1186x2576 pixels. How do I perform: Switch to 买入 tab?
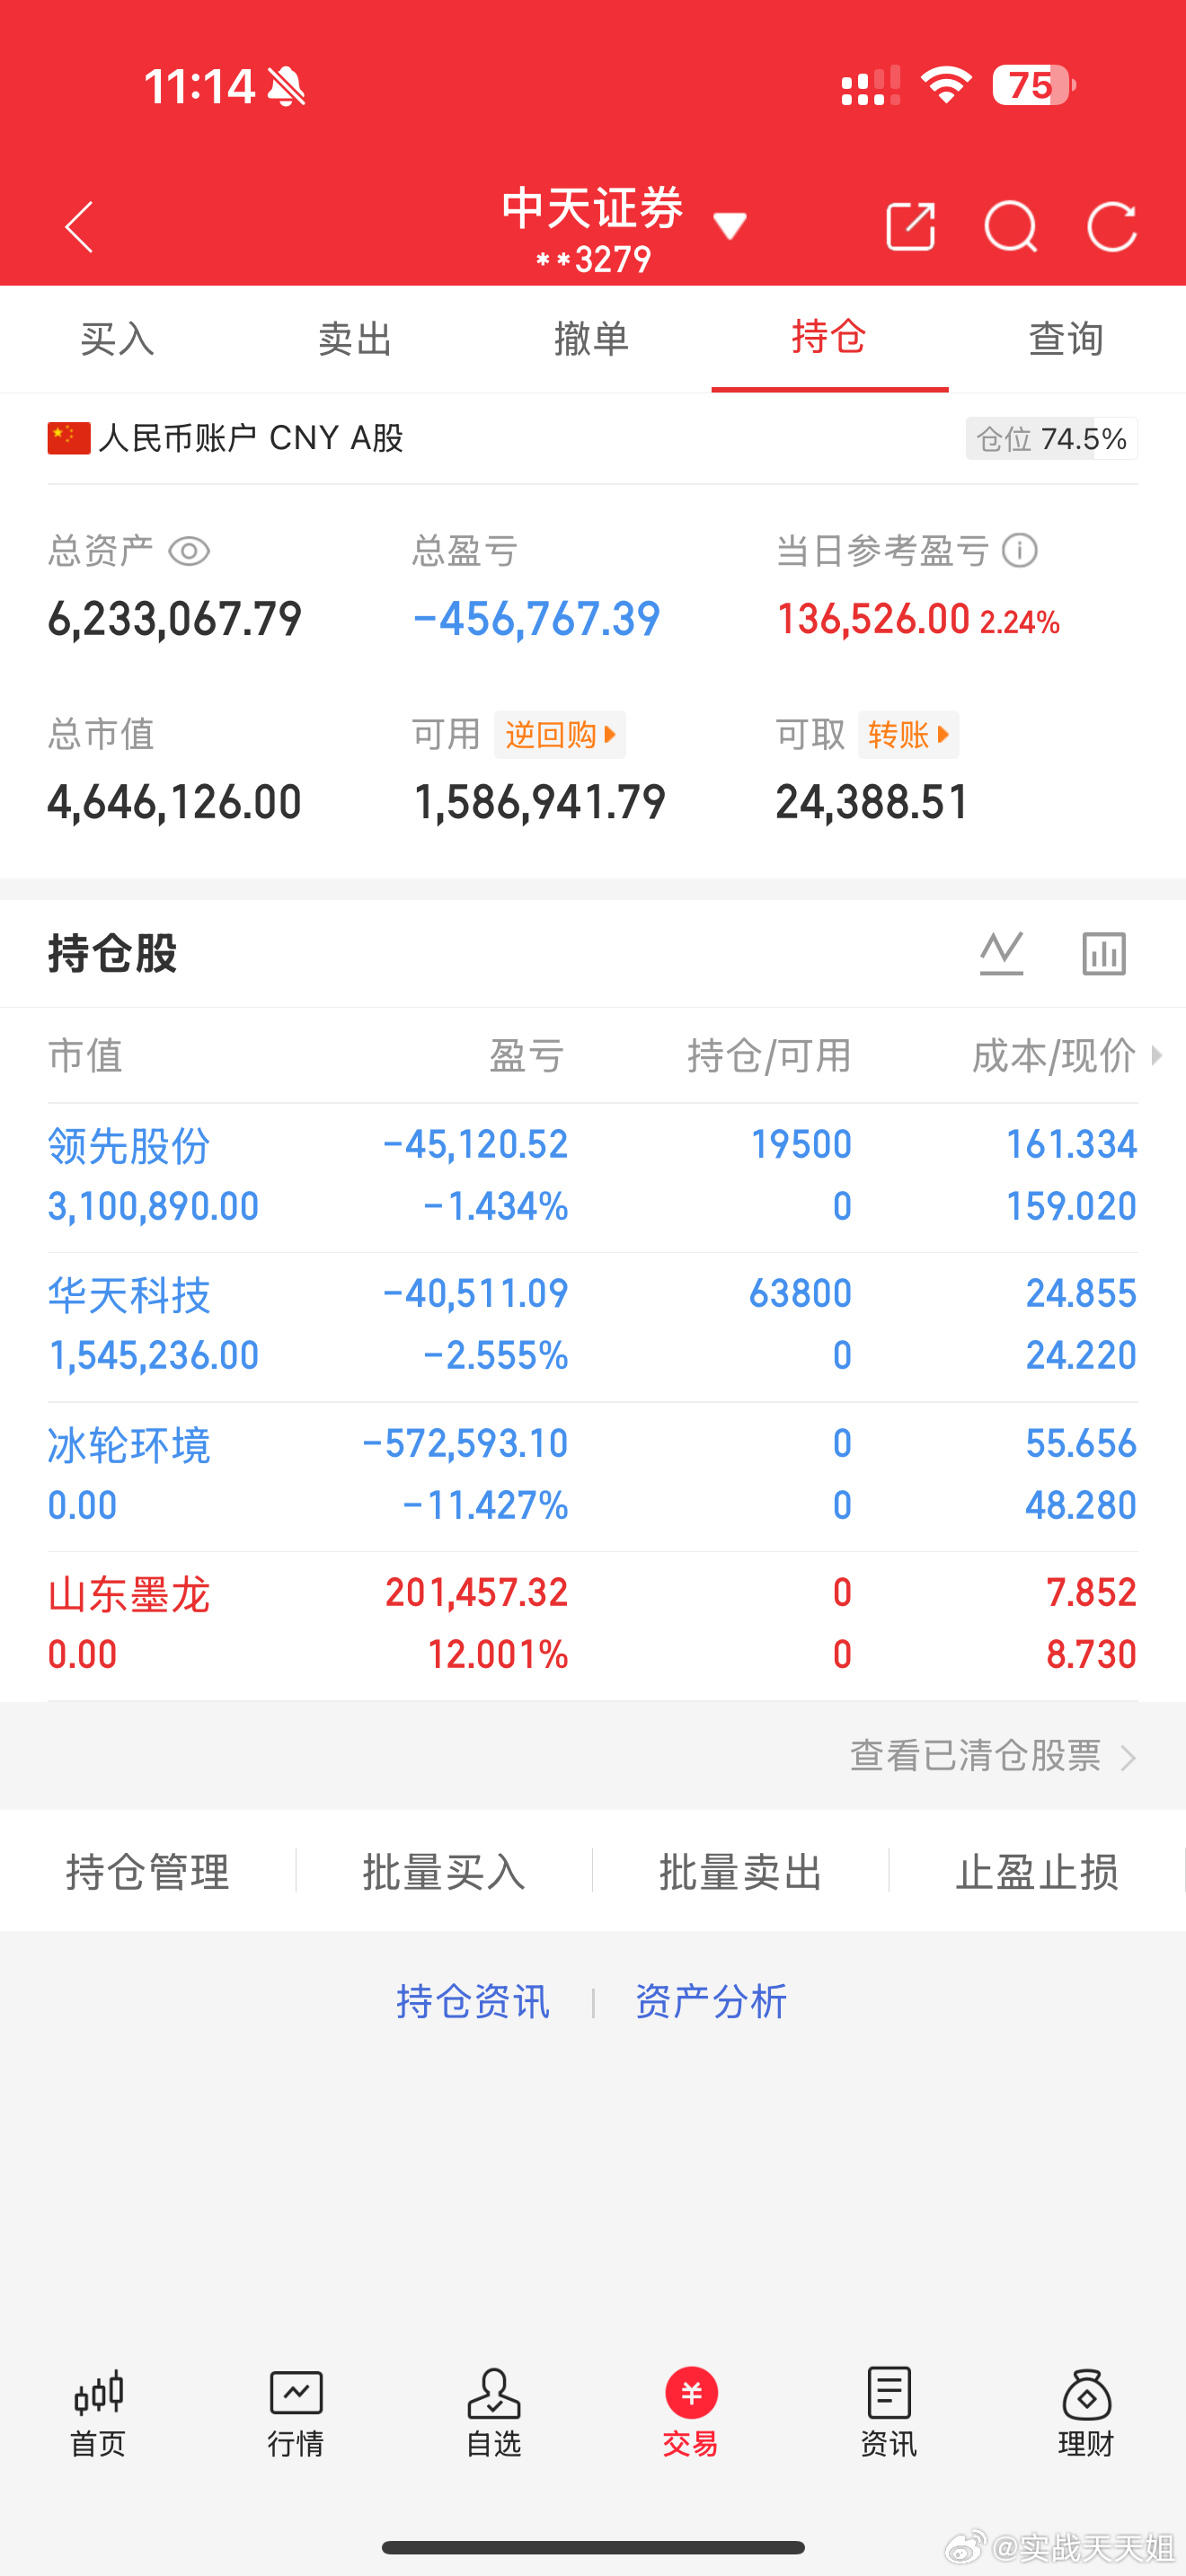(118, 339)
